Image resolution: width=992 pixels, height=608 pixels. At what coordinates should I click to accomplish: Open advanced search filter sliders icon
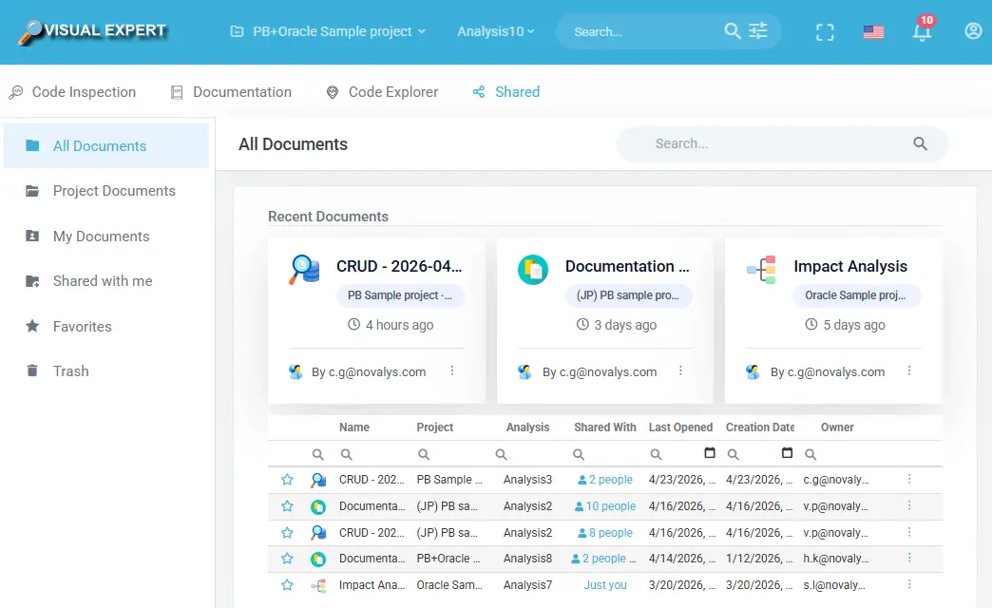click(x=758, y=31)
